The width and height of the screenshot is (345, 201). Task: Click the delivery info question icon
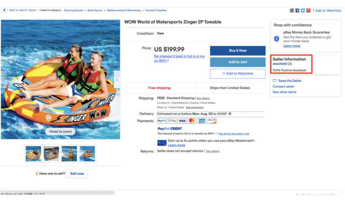230,114
